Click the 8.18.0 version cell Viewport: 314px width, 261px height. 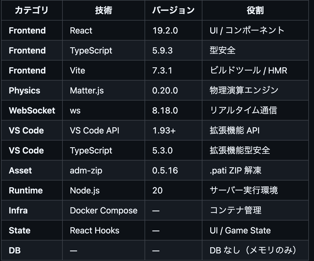[x=165, y=111]
